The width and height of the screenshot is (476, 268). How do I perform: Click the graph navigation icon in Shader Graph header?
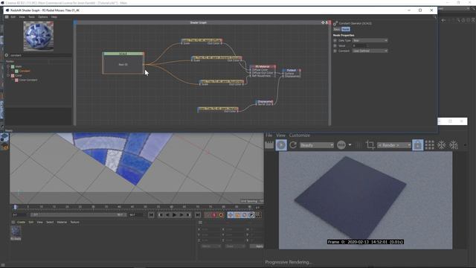[x=323, y=22]
